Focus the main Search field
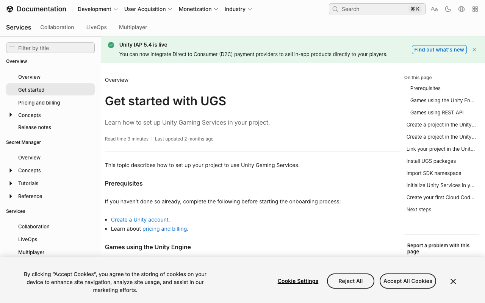 point(377,9)
